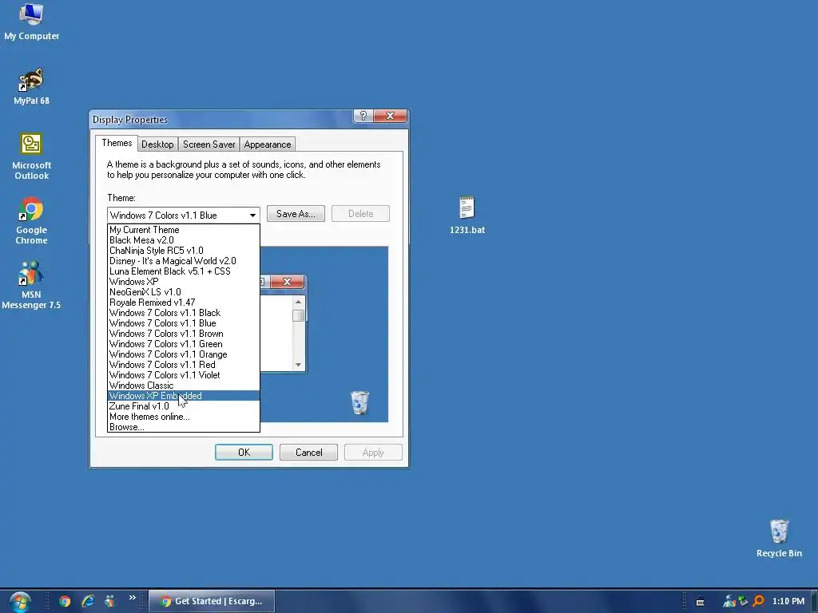This screenshot has height=613, width=818.
Task: Pick Disney - It's a Magical World v2.0
Action: 183,261
